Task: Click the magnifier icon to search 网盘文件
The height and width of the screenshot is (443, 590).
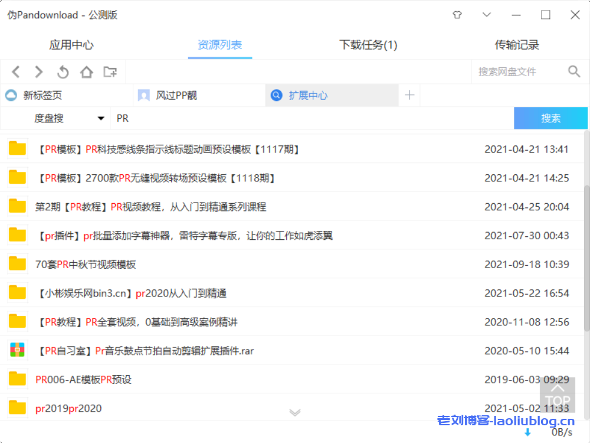Action: [574, 71]
